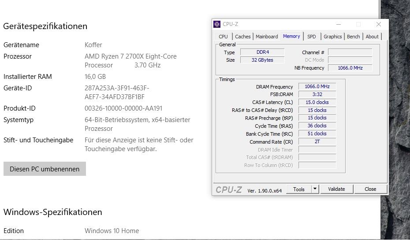This screenshot has width=410, height=241.
Task: Click the Installierter RAM label
Action: tap(27, 77)
